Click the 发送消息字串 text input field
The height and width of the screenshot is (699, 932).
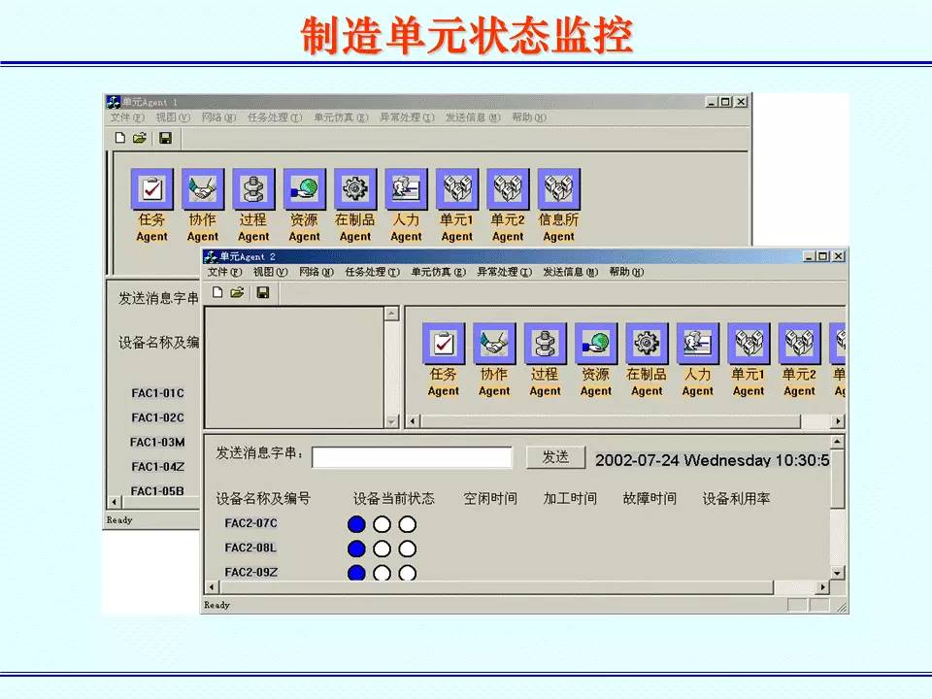[412, 458]
